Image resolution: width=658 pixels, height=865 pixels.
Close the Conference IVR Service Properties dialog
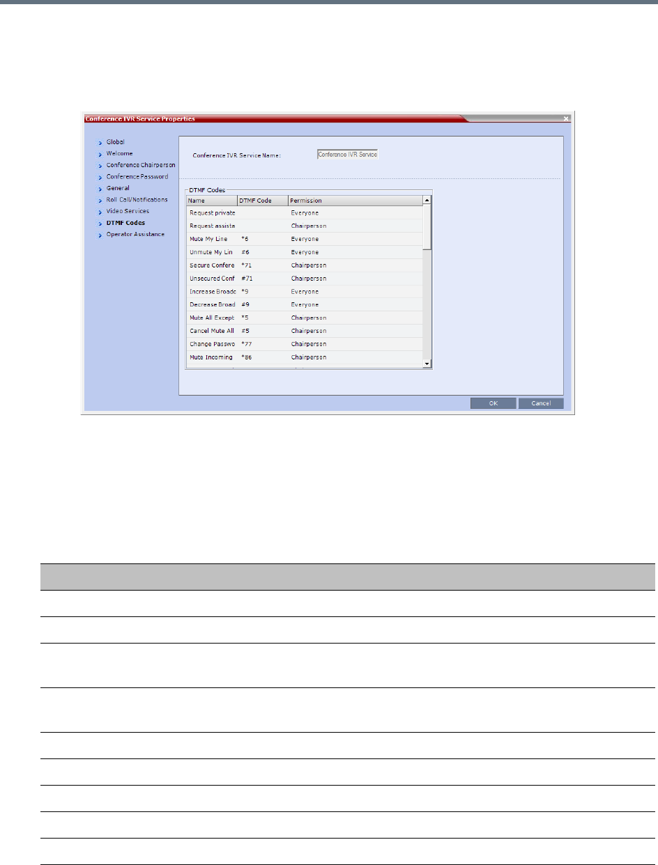[x=567, y=118]
